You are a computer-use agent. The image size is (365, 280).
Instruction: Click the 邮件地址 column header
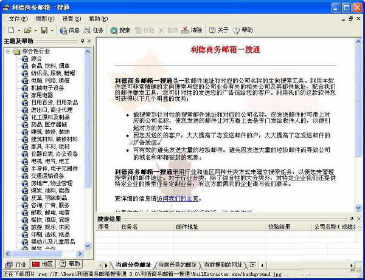point(220,227)
